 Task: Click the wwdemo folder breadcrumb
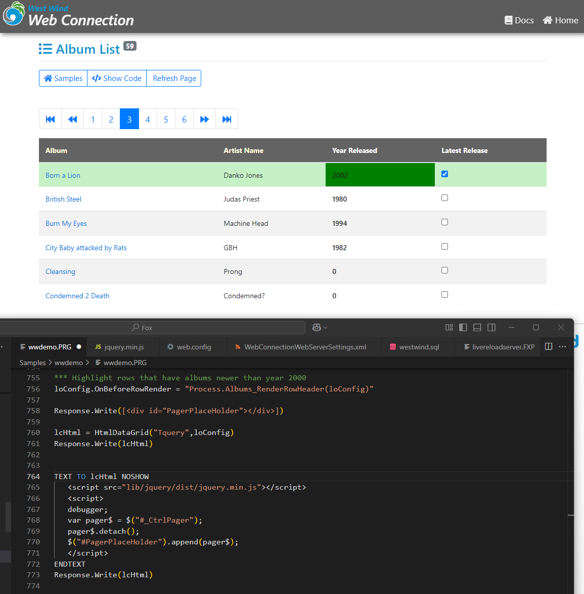[68, 363]
